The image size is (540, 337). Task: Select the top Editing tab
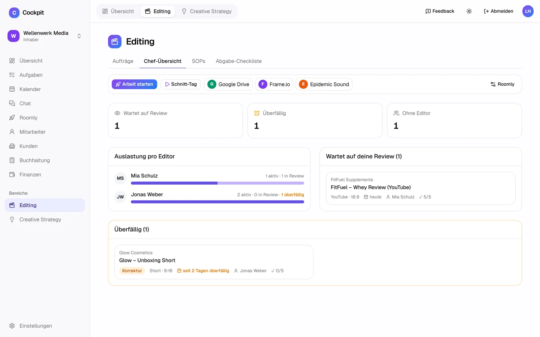(158, 11)
